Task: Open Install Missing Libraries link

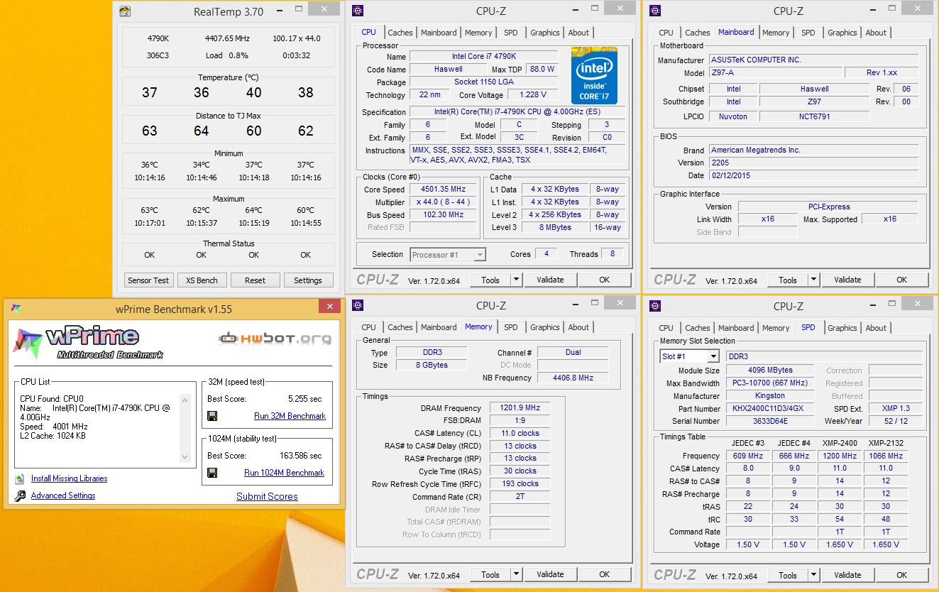Action: click(70, 479)
